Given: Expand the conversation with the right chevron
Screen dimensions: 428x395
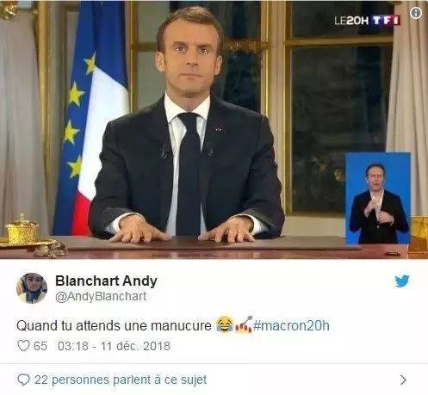Looking at the screenshot, I should pos(403,380).
